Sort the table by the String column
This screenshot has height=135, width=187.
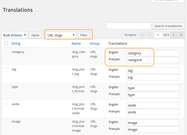click(16, 44)
